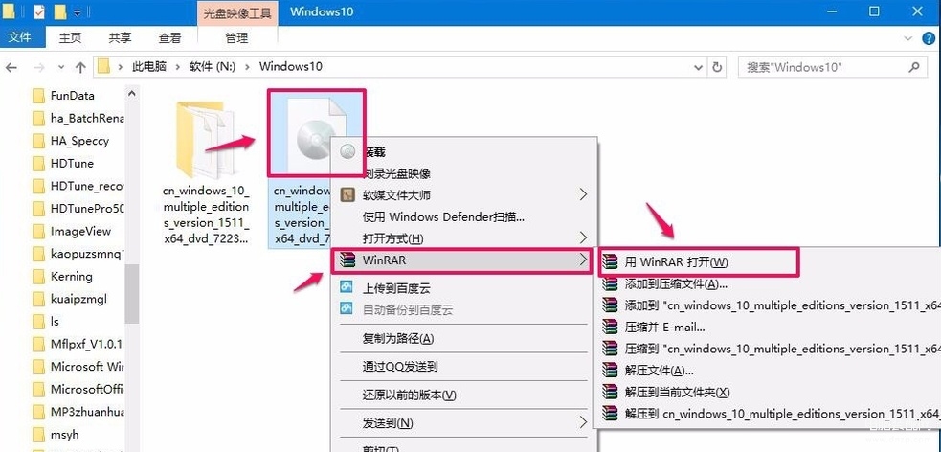Click the WinRAR icon beside '用 WinRAR 打开(W)'

(611, 262)
